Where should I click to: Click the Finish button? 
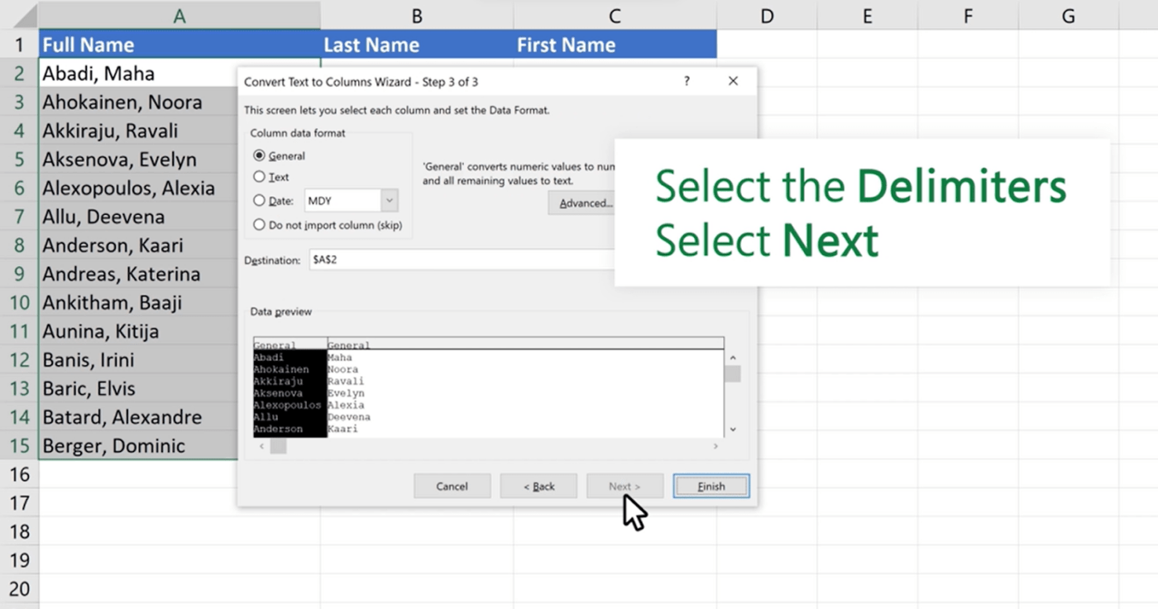[711, 487]
